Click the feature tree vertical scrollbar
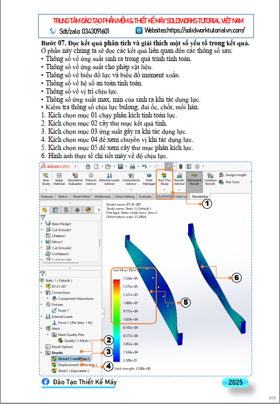280x404 pixels. 100,242
